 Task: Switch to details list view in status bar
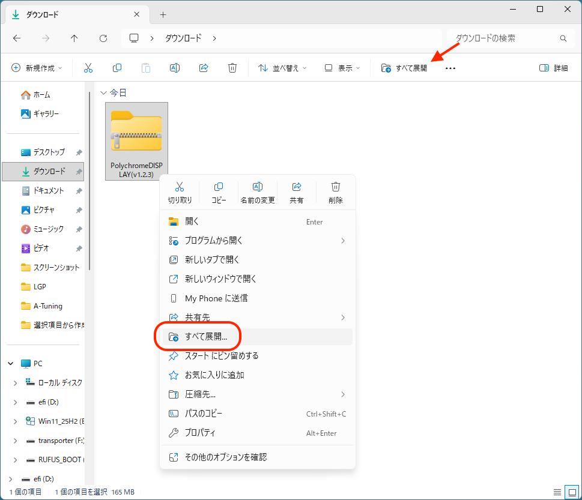(557, 492)
